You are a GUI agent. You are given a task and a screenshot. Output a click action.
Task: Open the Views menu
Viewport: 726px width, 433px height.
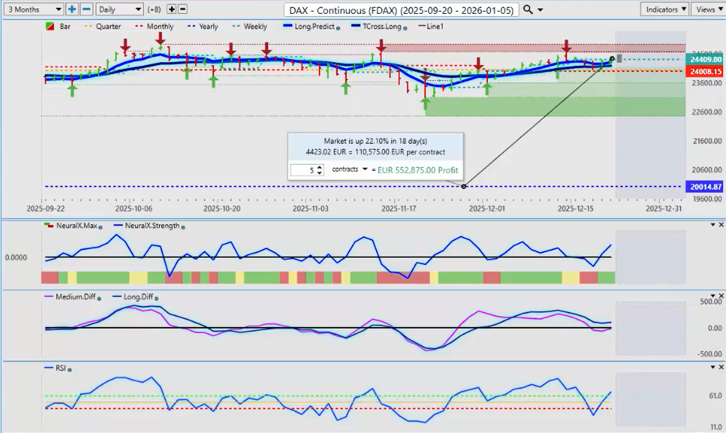[708, 9]
